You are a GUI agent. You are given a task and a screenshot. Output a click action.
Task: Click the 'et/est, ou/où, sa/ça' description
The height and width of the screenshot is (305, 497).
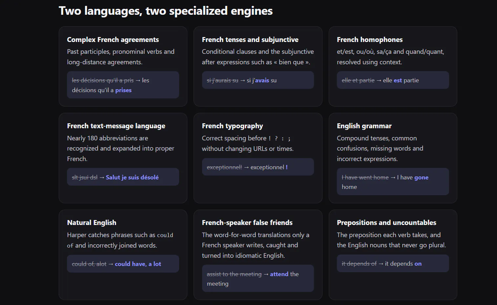[x=390, y=57]
